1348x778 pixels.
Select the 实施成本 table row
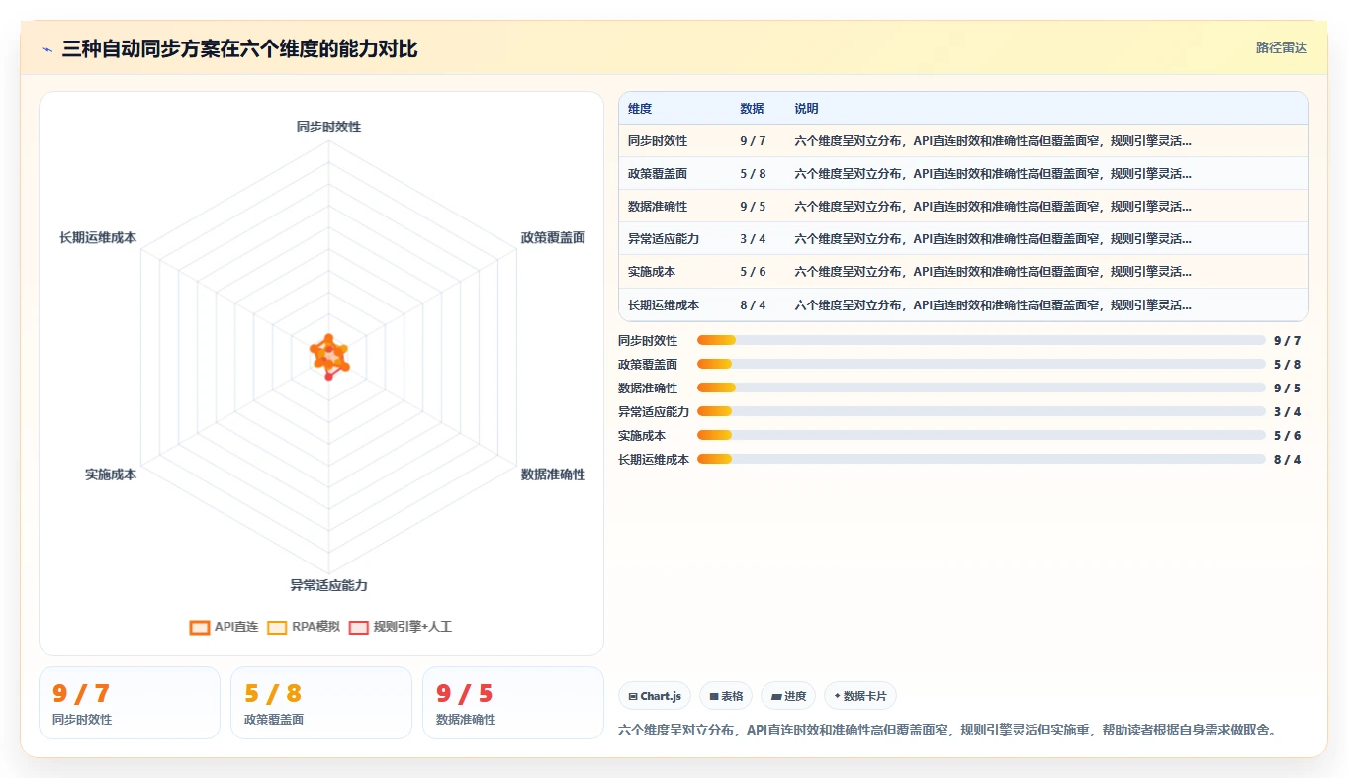pos(963,271)
